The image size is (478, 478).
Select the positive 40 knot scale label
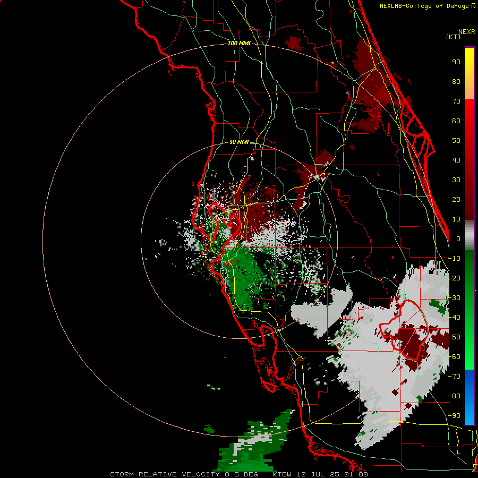tap(456, 160)
